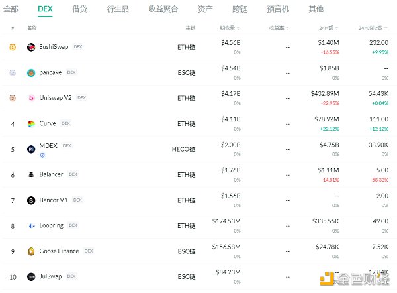This screenshot has height=293, width=397.
Task: Click the $78.92M 24H volume
Action: [x=327, y=119]
